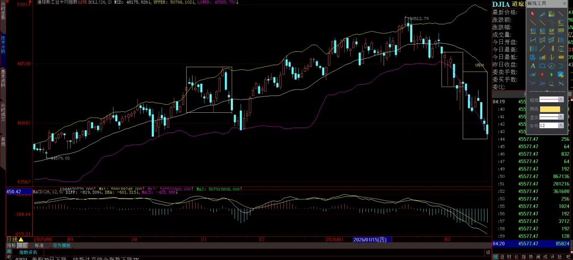The image size is (573, 260).
Task: Select the note comment box tool
Action: 561,74
